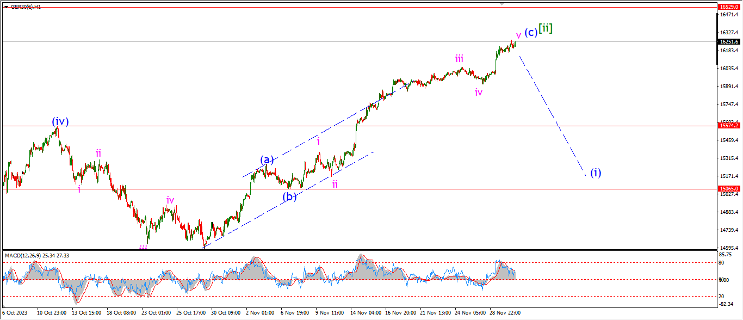Select the red 15574.2 price level tag
Viewport: 743px width, 320px height.
pos(728,126)
